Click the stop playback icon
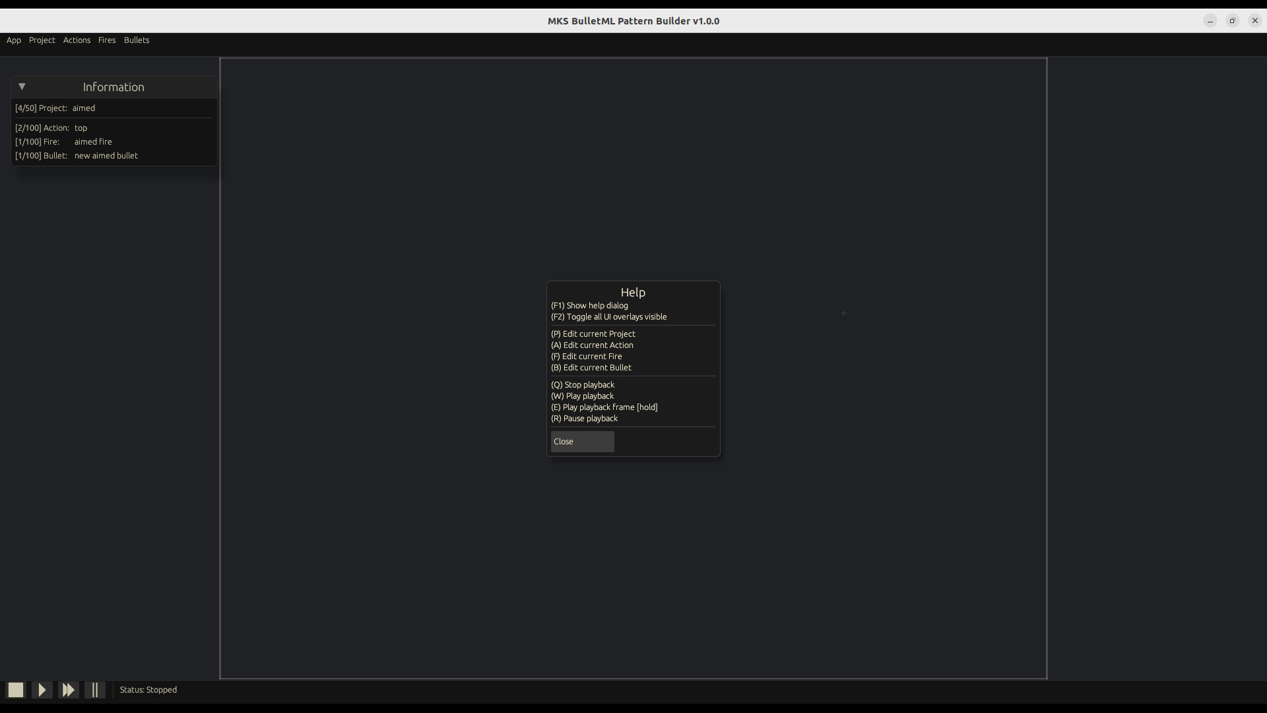 tap(15, 689)
